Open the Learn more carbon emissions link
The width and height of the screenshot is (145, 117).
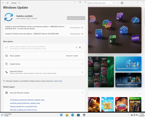pyautogui.click(x=58, y=81)
